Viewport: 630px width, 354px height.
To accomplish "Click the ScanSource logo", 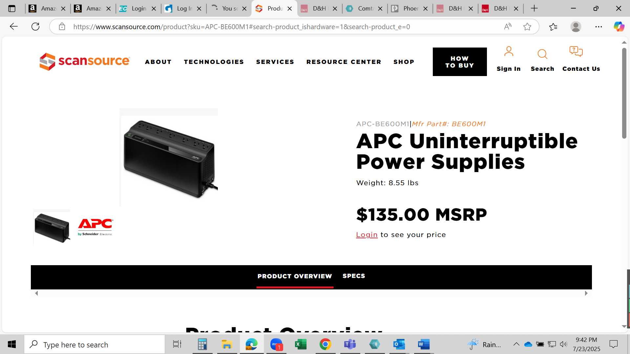I will point(85,61).
